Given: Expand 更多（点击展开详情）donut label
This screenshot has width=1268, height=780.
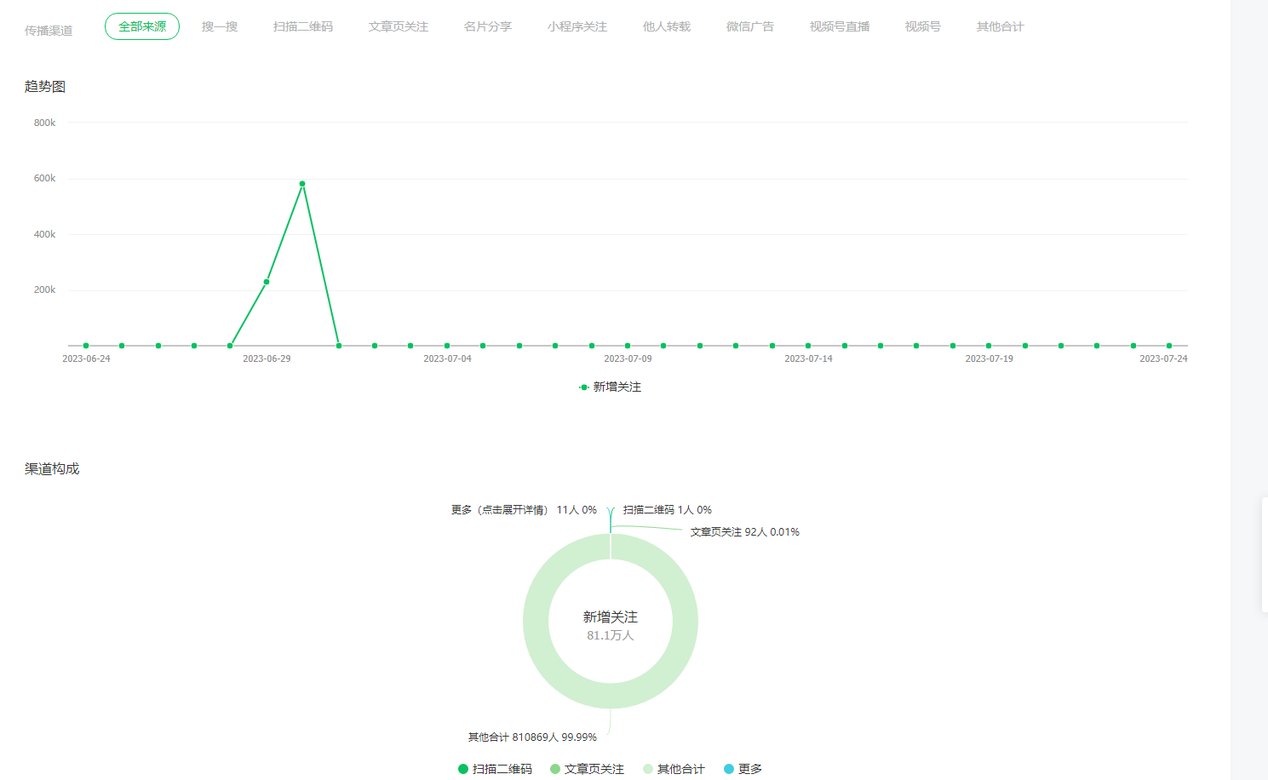Looking at the screenshot, I should pos(524,510).
